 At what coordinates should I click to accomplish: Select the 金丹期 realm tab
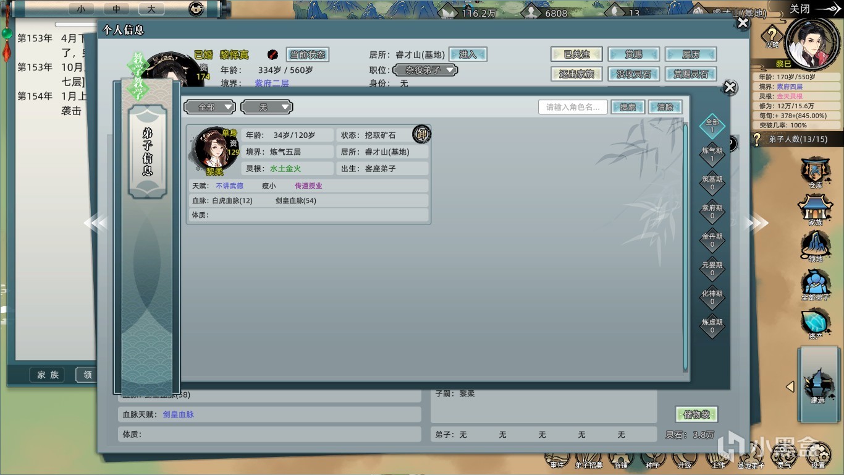(x=712, y=241)
